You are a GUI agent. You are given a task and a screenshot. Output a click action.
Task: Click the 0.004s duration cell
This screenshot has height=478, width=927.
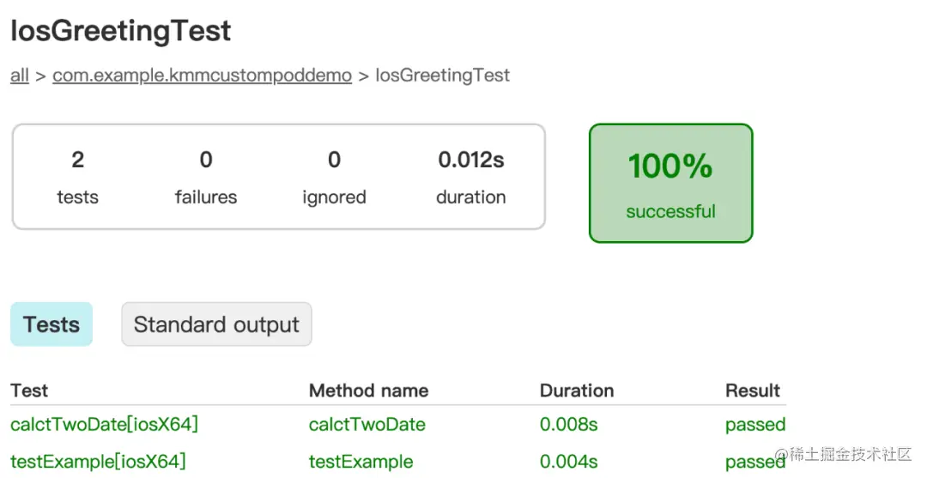568,462
